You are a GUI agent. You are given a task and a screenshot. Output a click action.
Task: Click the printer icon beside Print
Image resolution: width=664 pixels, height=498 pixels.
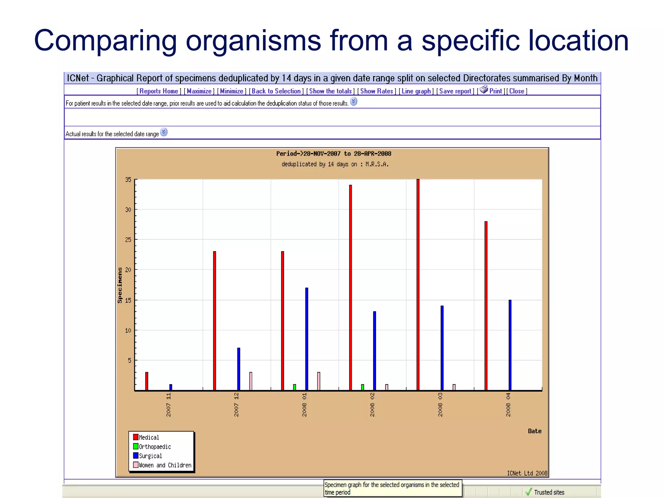483,89
